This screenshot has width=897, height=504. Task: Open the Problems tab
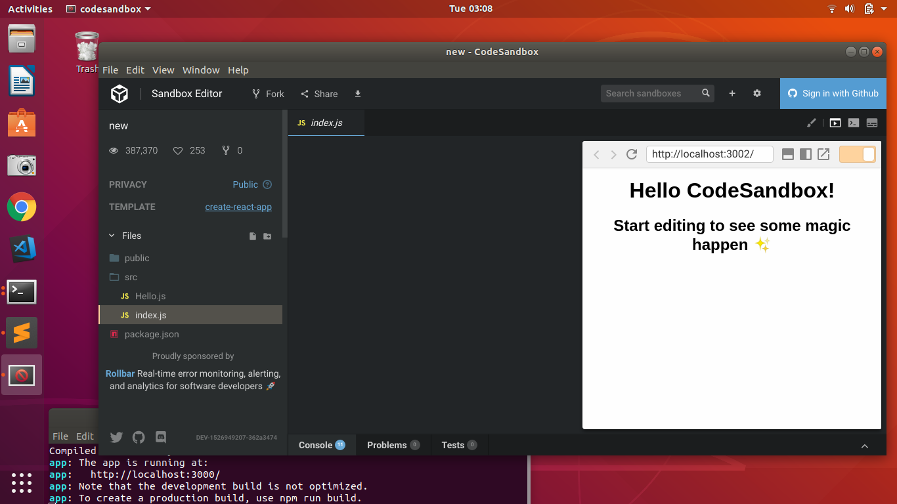(x=393, y=445)
